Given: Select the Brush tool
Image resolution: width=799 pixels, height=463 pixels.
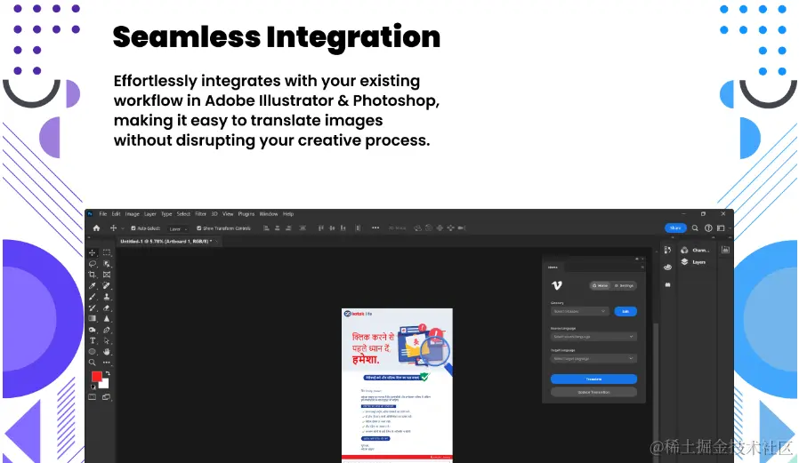Looking at the screenshot, I should coord(93,297).
